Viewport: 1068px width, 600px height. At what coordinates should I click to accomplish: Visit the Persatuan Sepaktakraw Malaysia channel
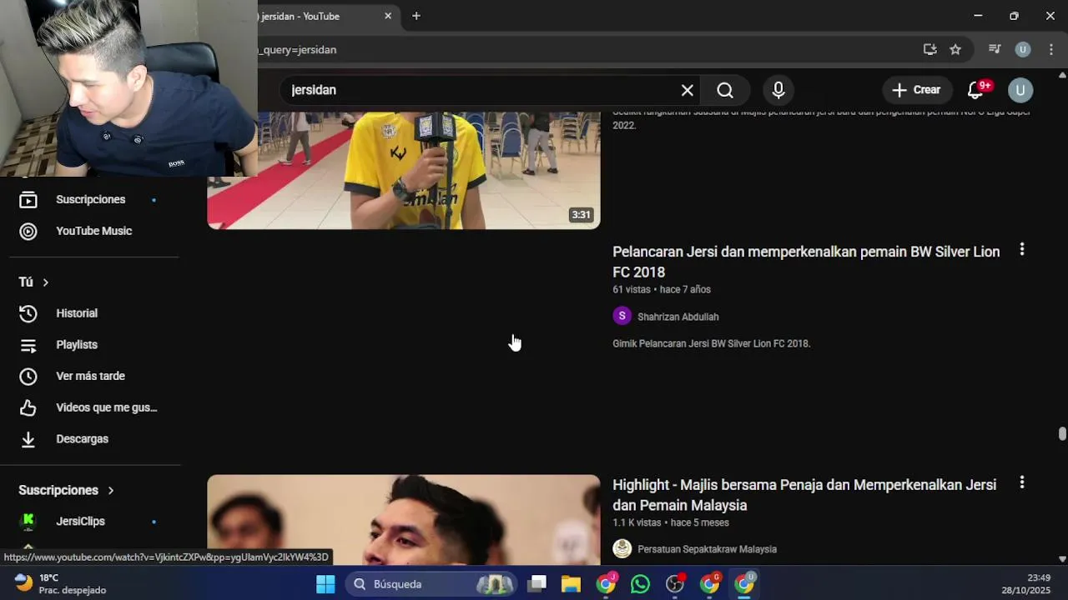(x=707, y=549)
